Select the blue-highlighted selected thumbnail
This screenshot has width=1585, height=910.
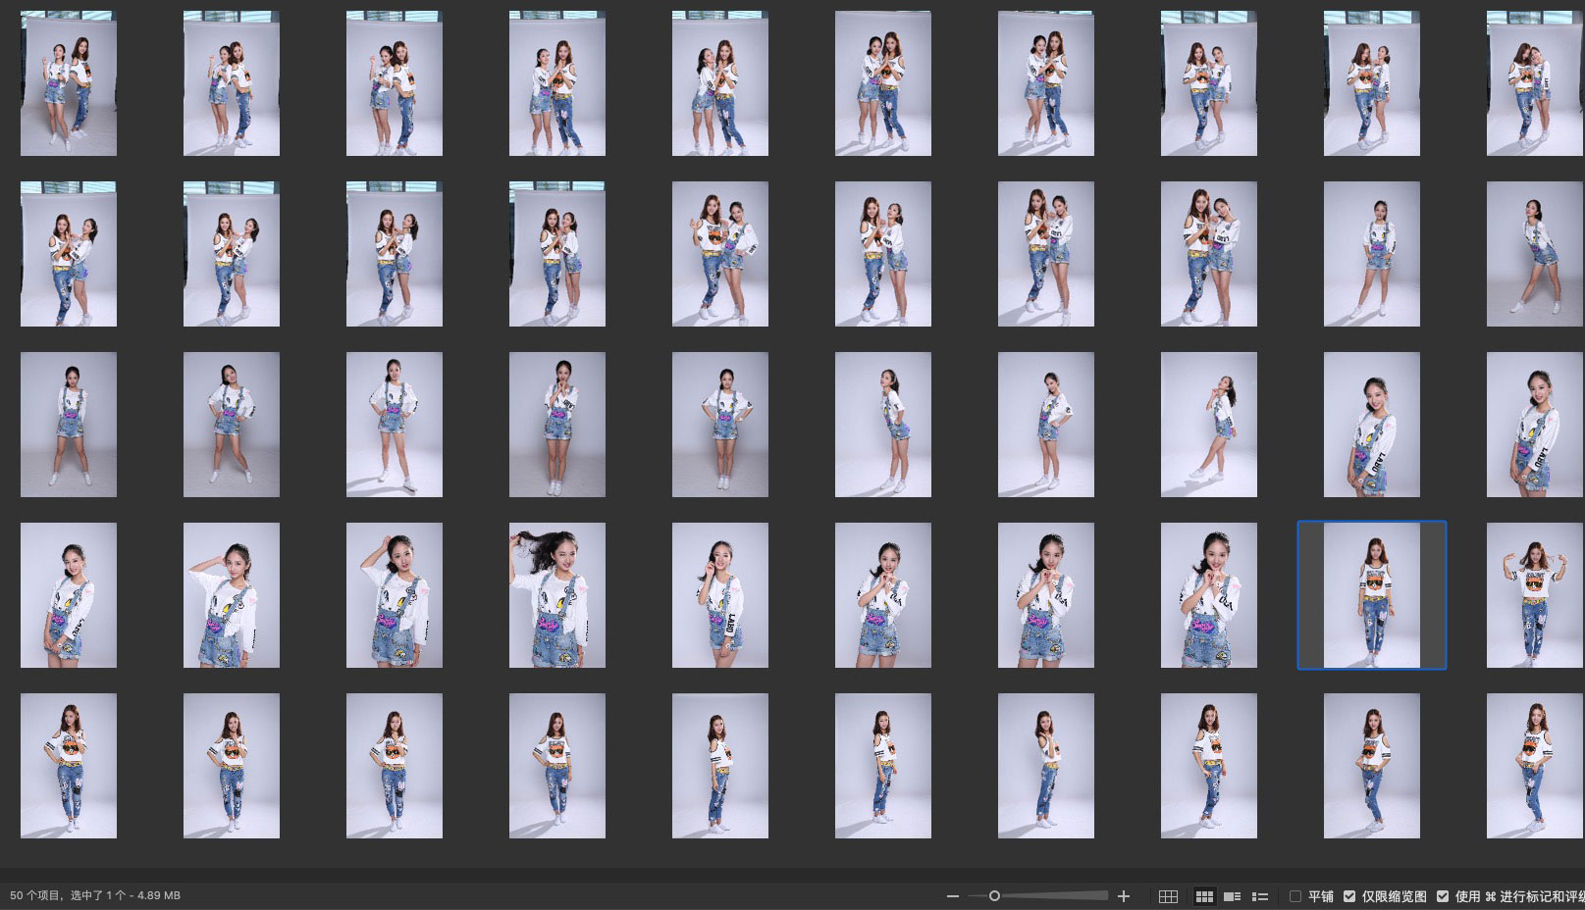[1371, 595]
